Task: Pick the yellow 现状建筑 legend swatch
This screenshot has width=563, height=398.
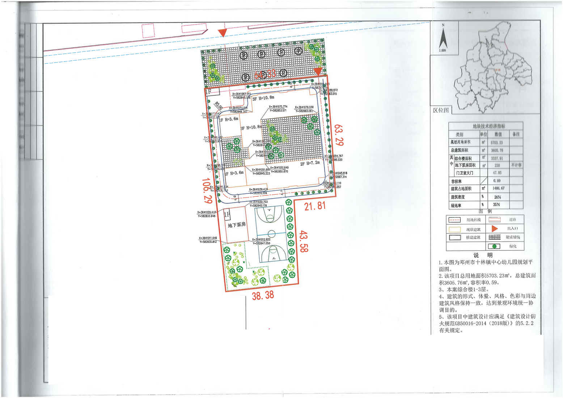Action: point(454,229)
